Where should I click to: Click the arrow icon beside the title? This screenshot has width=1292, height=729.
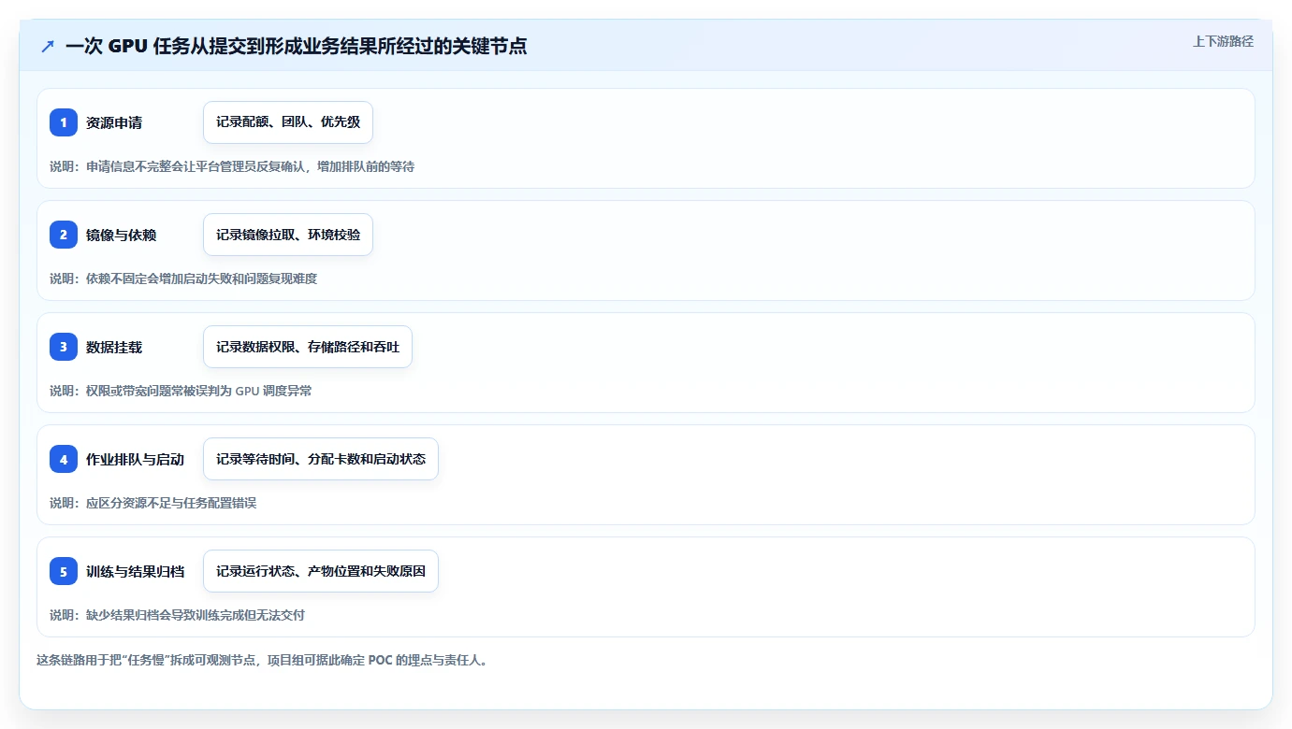click(x=48, y=47)
